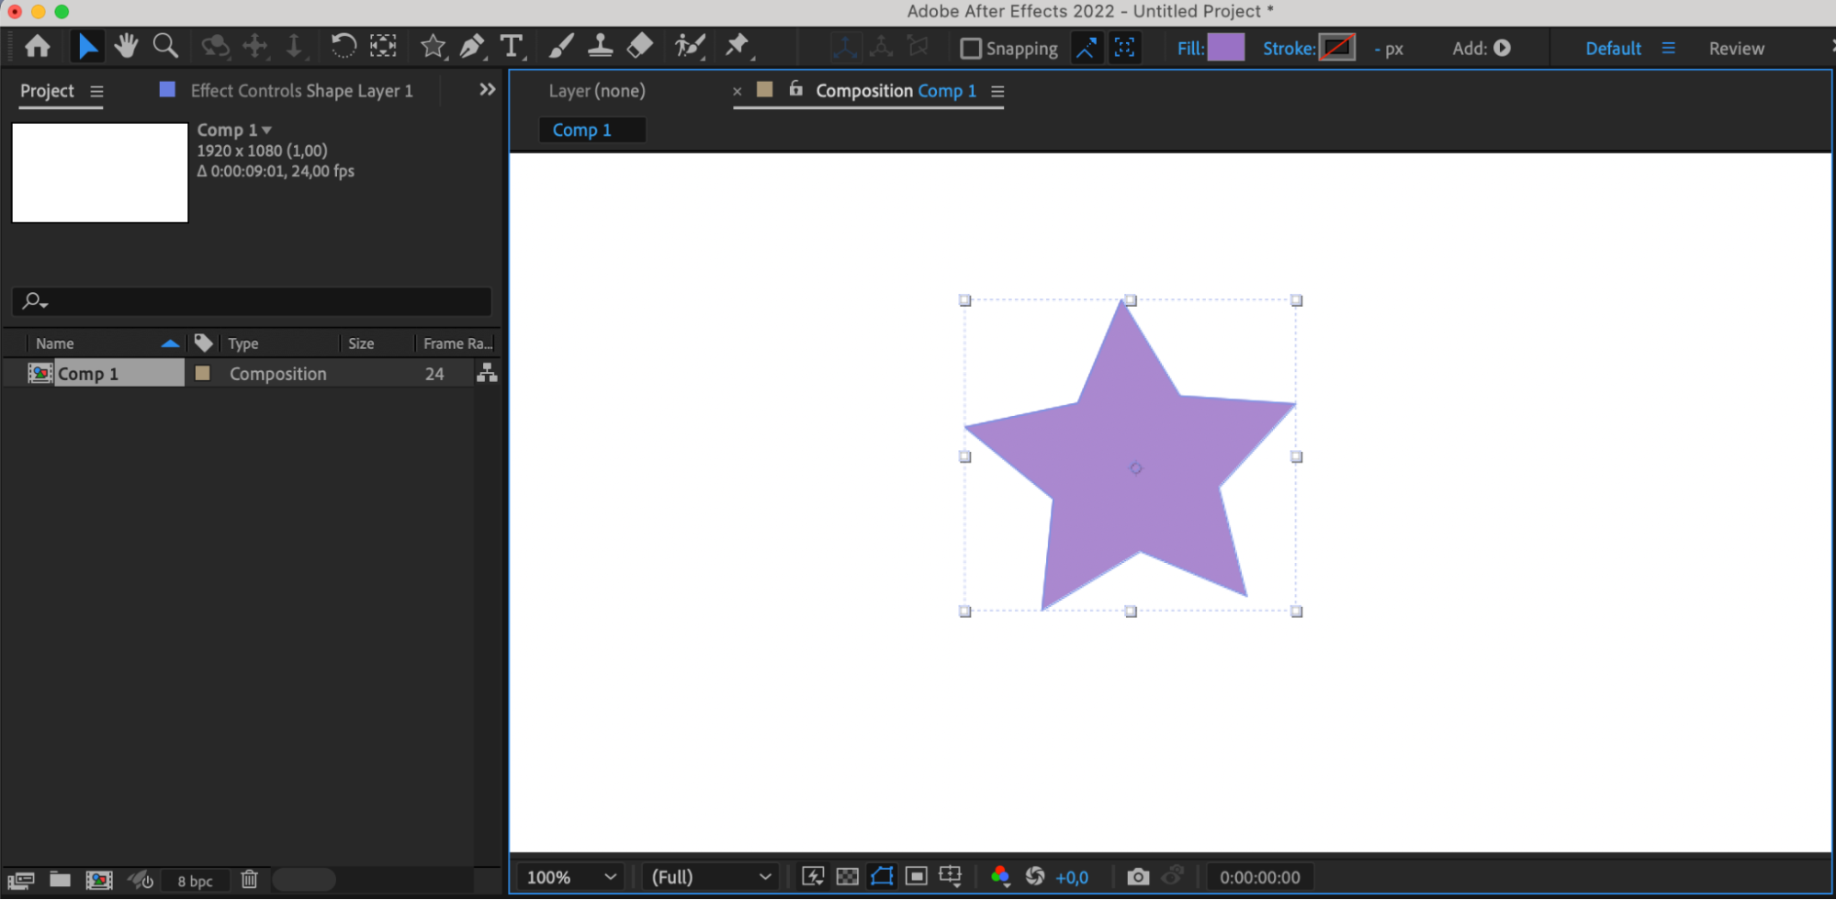The height and width of the screenshot is (900, 1836).
Task: Open the Stroke options link
Action: click(1289, 49)
